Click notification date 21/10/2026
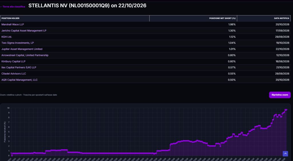This screenshot has height=161, width=293. click(283, 67)
